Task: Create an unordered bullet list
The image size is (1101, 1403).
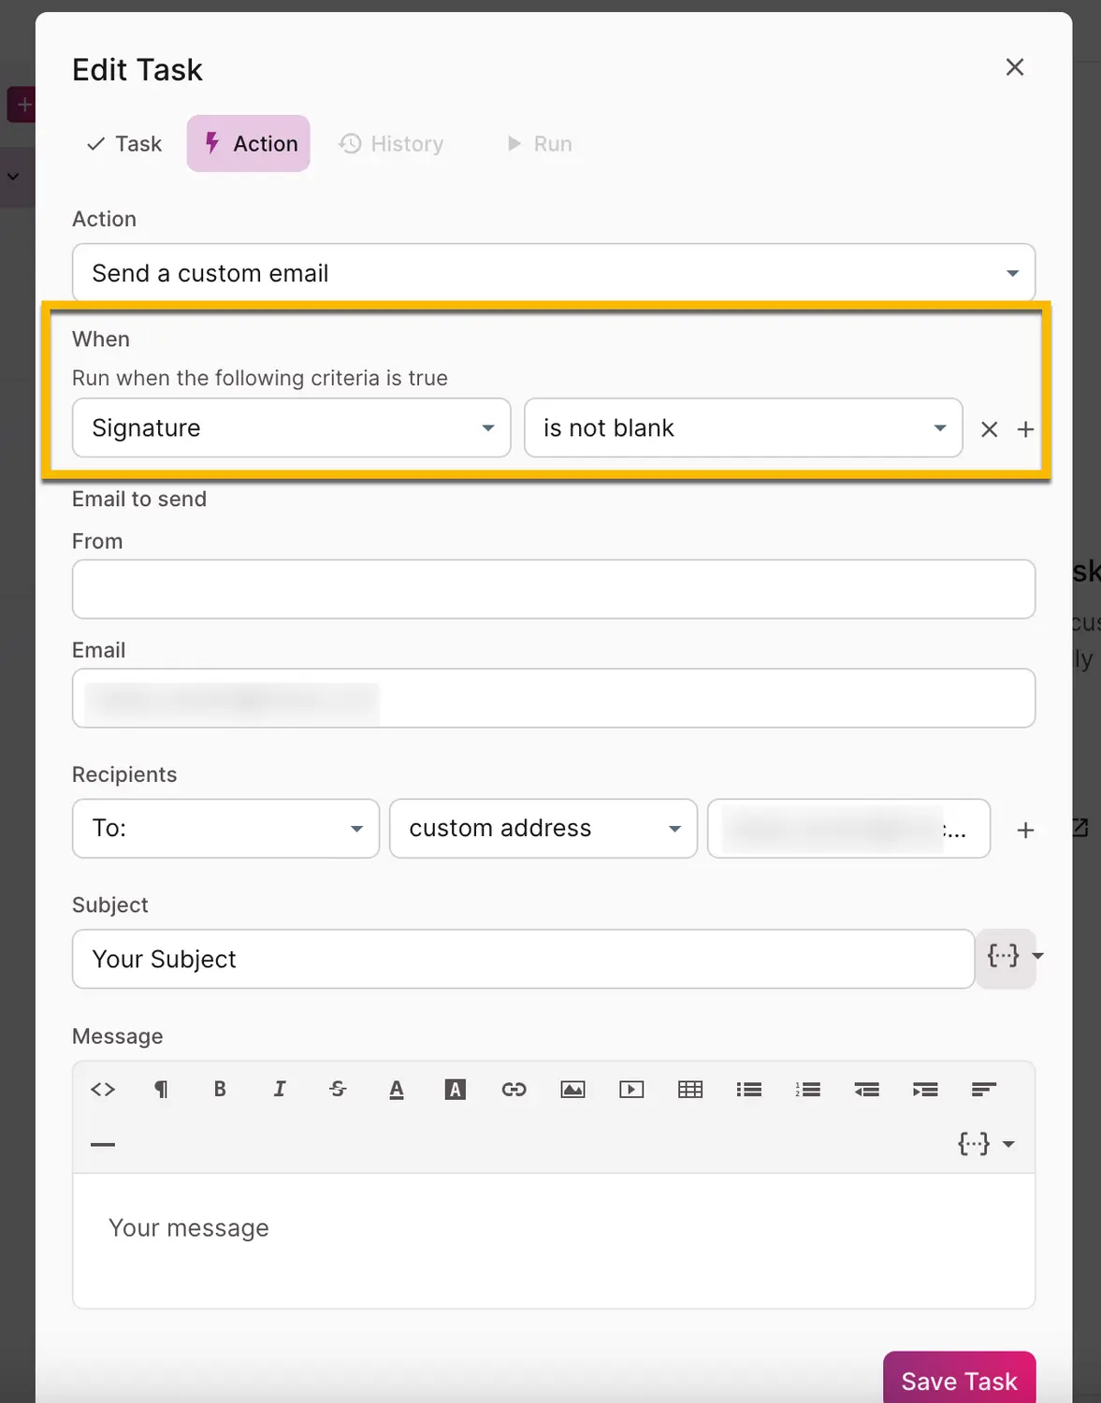Action: [x=749, y=1089]
